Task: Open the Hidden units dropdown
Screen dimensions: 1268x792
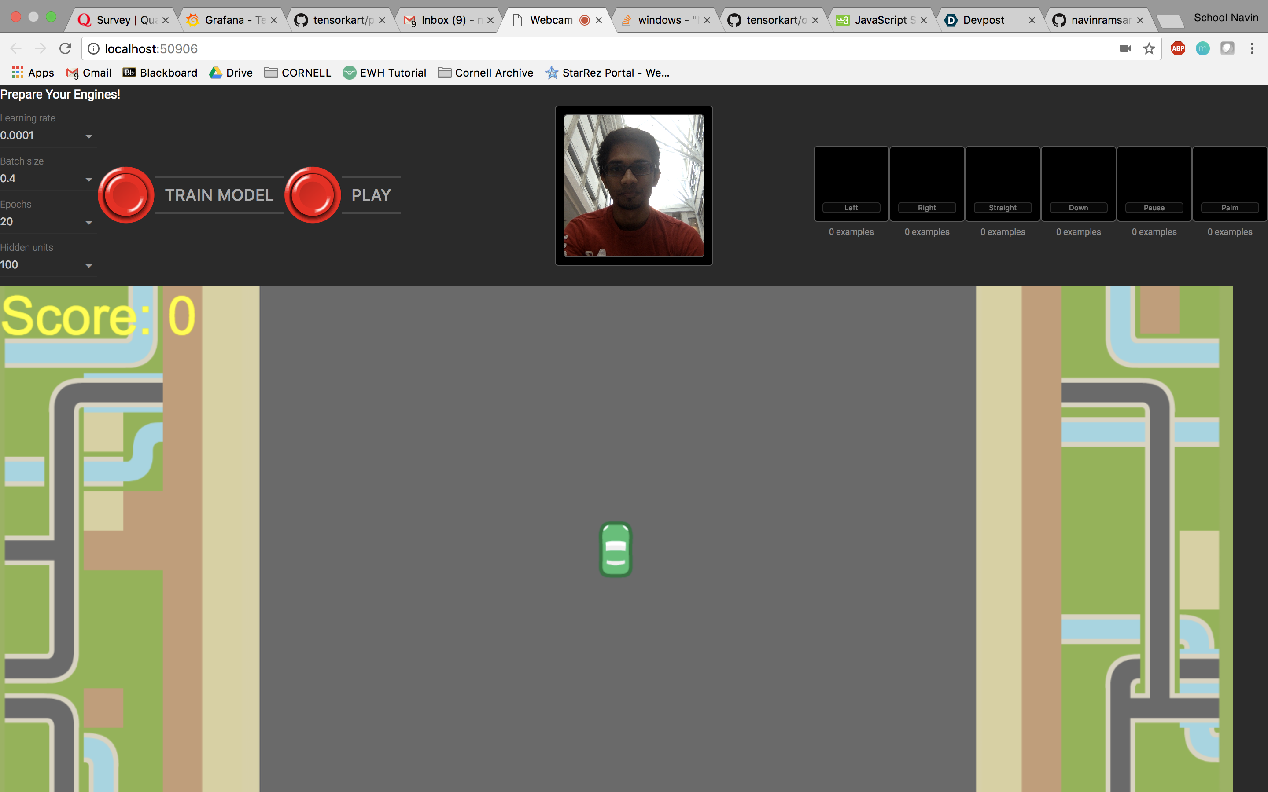Action: coord(88,266)
